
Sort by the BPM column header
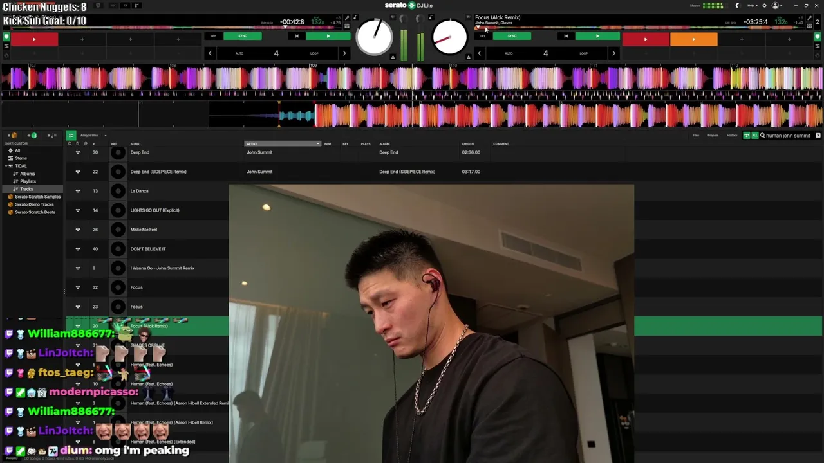coord(328,144)
